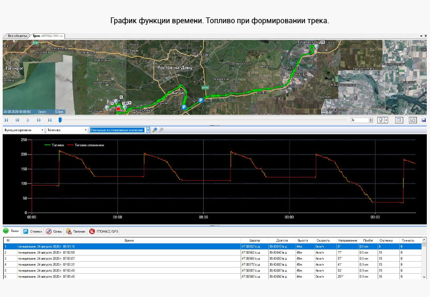Switch to the 'Все объекты' tab
The height and width of the screenshot is (297, 430).
[16, 36]
